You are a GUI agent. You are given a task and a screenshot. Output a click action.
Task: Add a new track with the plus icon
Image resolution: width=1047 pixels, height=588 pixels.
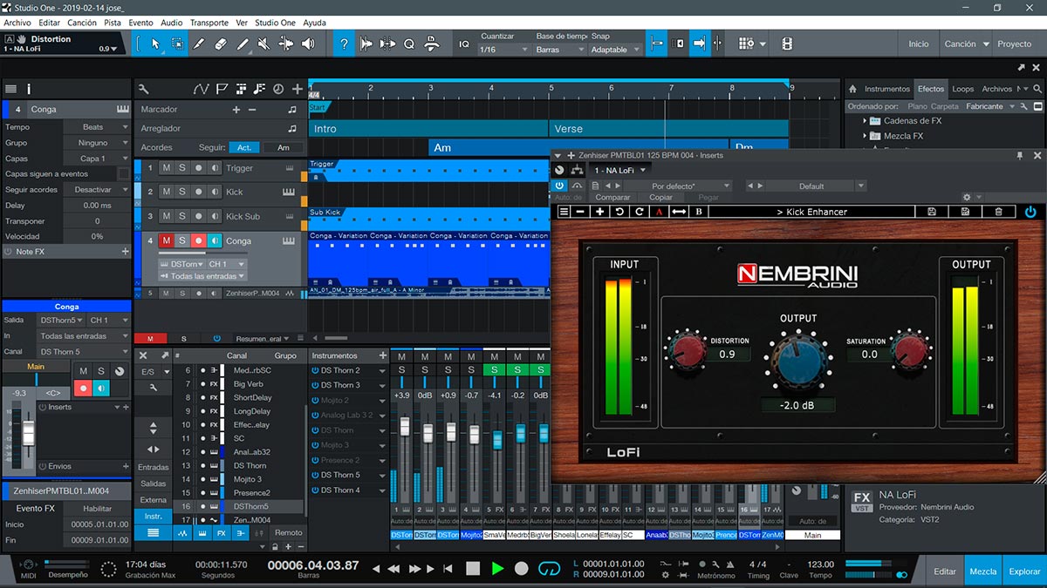coord(298,89)
